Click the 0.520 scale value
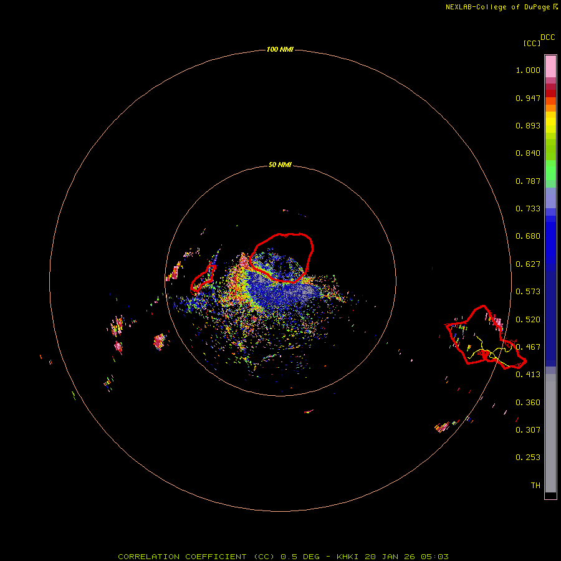561x561 pixels. (x=528, y=320)
